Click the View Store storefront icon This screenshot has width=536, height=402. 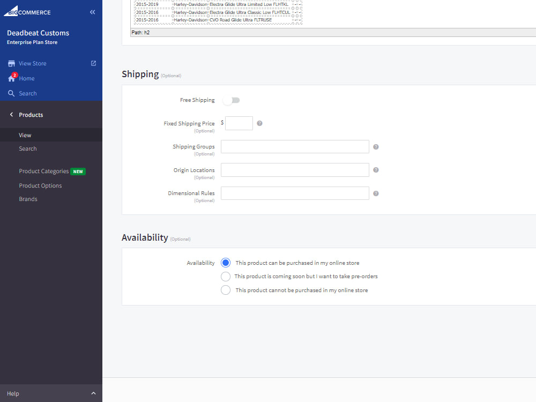click(11, 64)
